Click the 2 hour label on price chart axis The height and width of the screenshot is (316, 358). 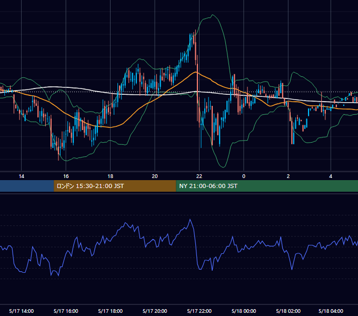click(x=288, y=176)
